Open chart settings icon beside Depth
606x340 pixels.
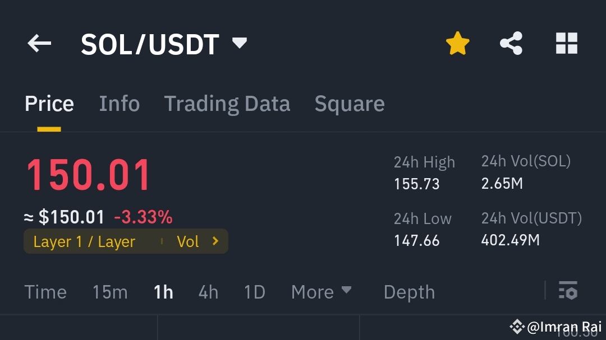568,291
